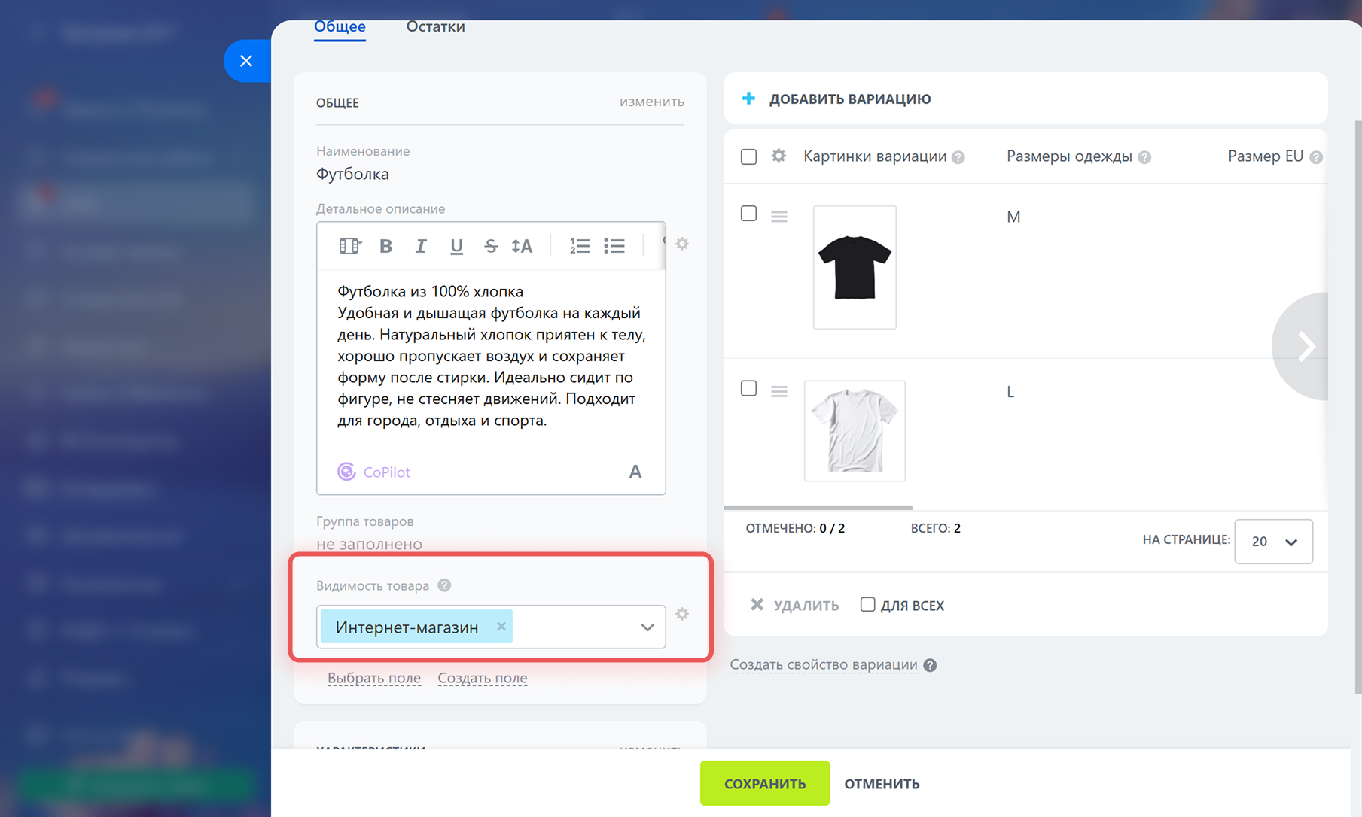Image resolution: width=1362 pixels, height=817 pixels.
Task: Open the gear next to Видимость товара
Action: pos(682,614)
